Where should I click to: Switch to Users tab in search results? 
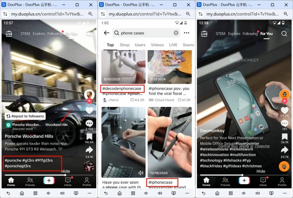(140, 45)
